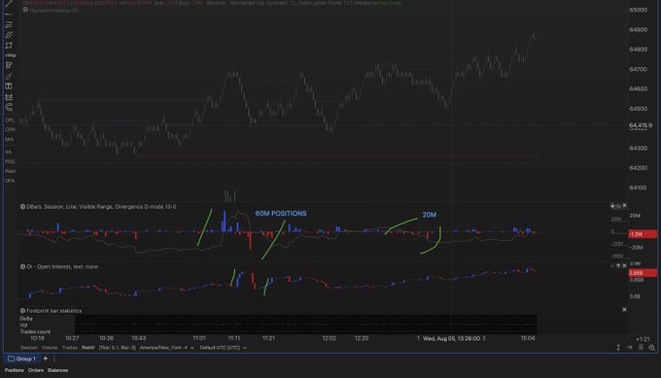
Task: Close the OI Open Interest panel
Action: point(624,265)
